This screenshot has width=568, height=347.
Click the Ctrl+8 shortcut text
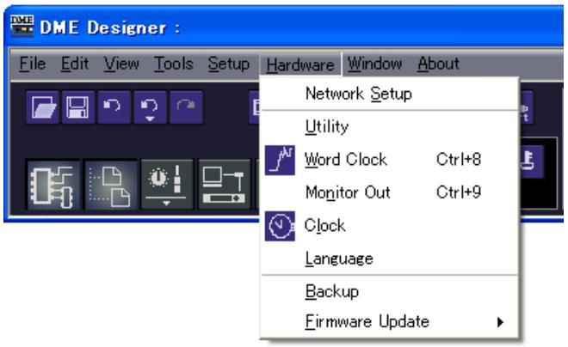pyautogui.click(x=459, y=160)
